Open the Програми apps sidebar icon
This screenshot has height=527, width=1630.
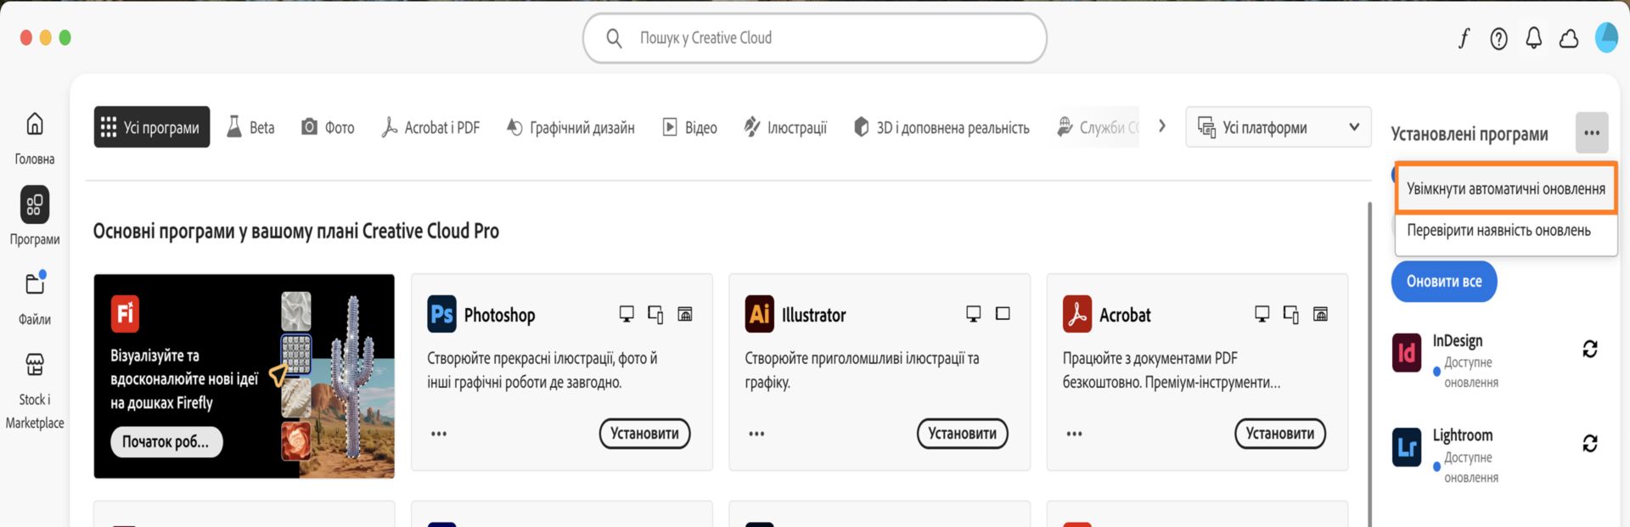35,205
